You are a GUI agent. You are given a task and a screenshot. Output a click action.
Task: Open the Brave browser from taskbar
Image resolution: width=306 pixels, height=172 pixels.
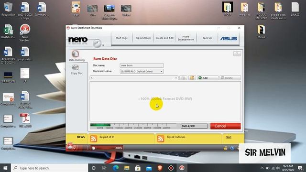[x=160, y=168]
